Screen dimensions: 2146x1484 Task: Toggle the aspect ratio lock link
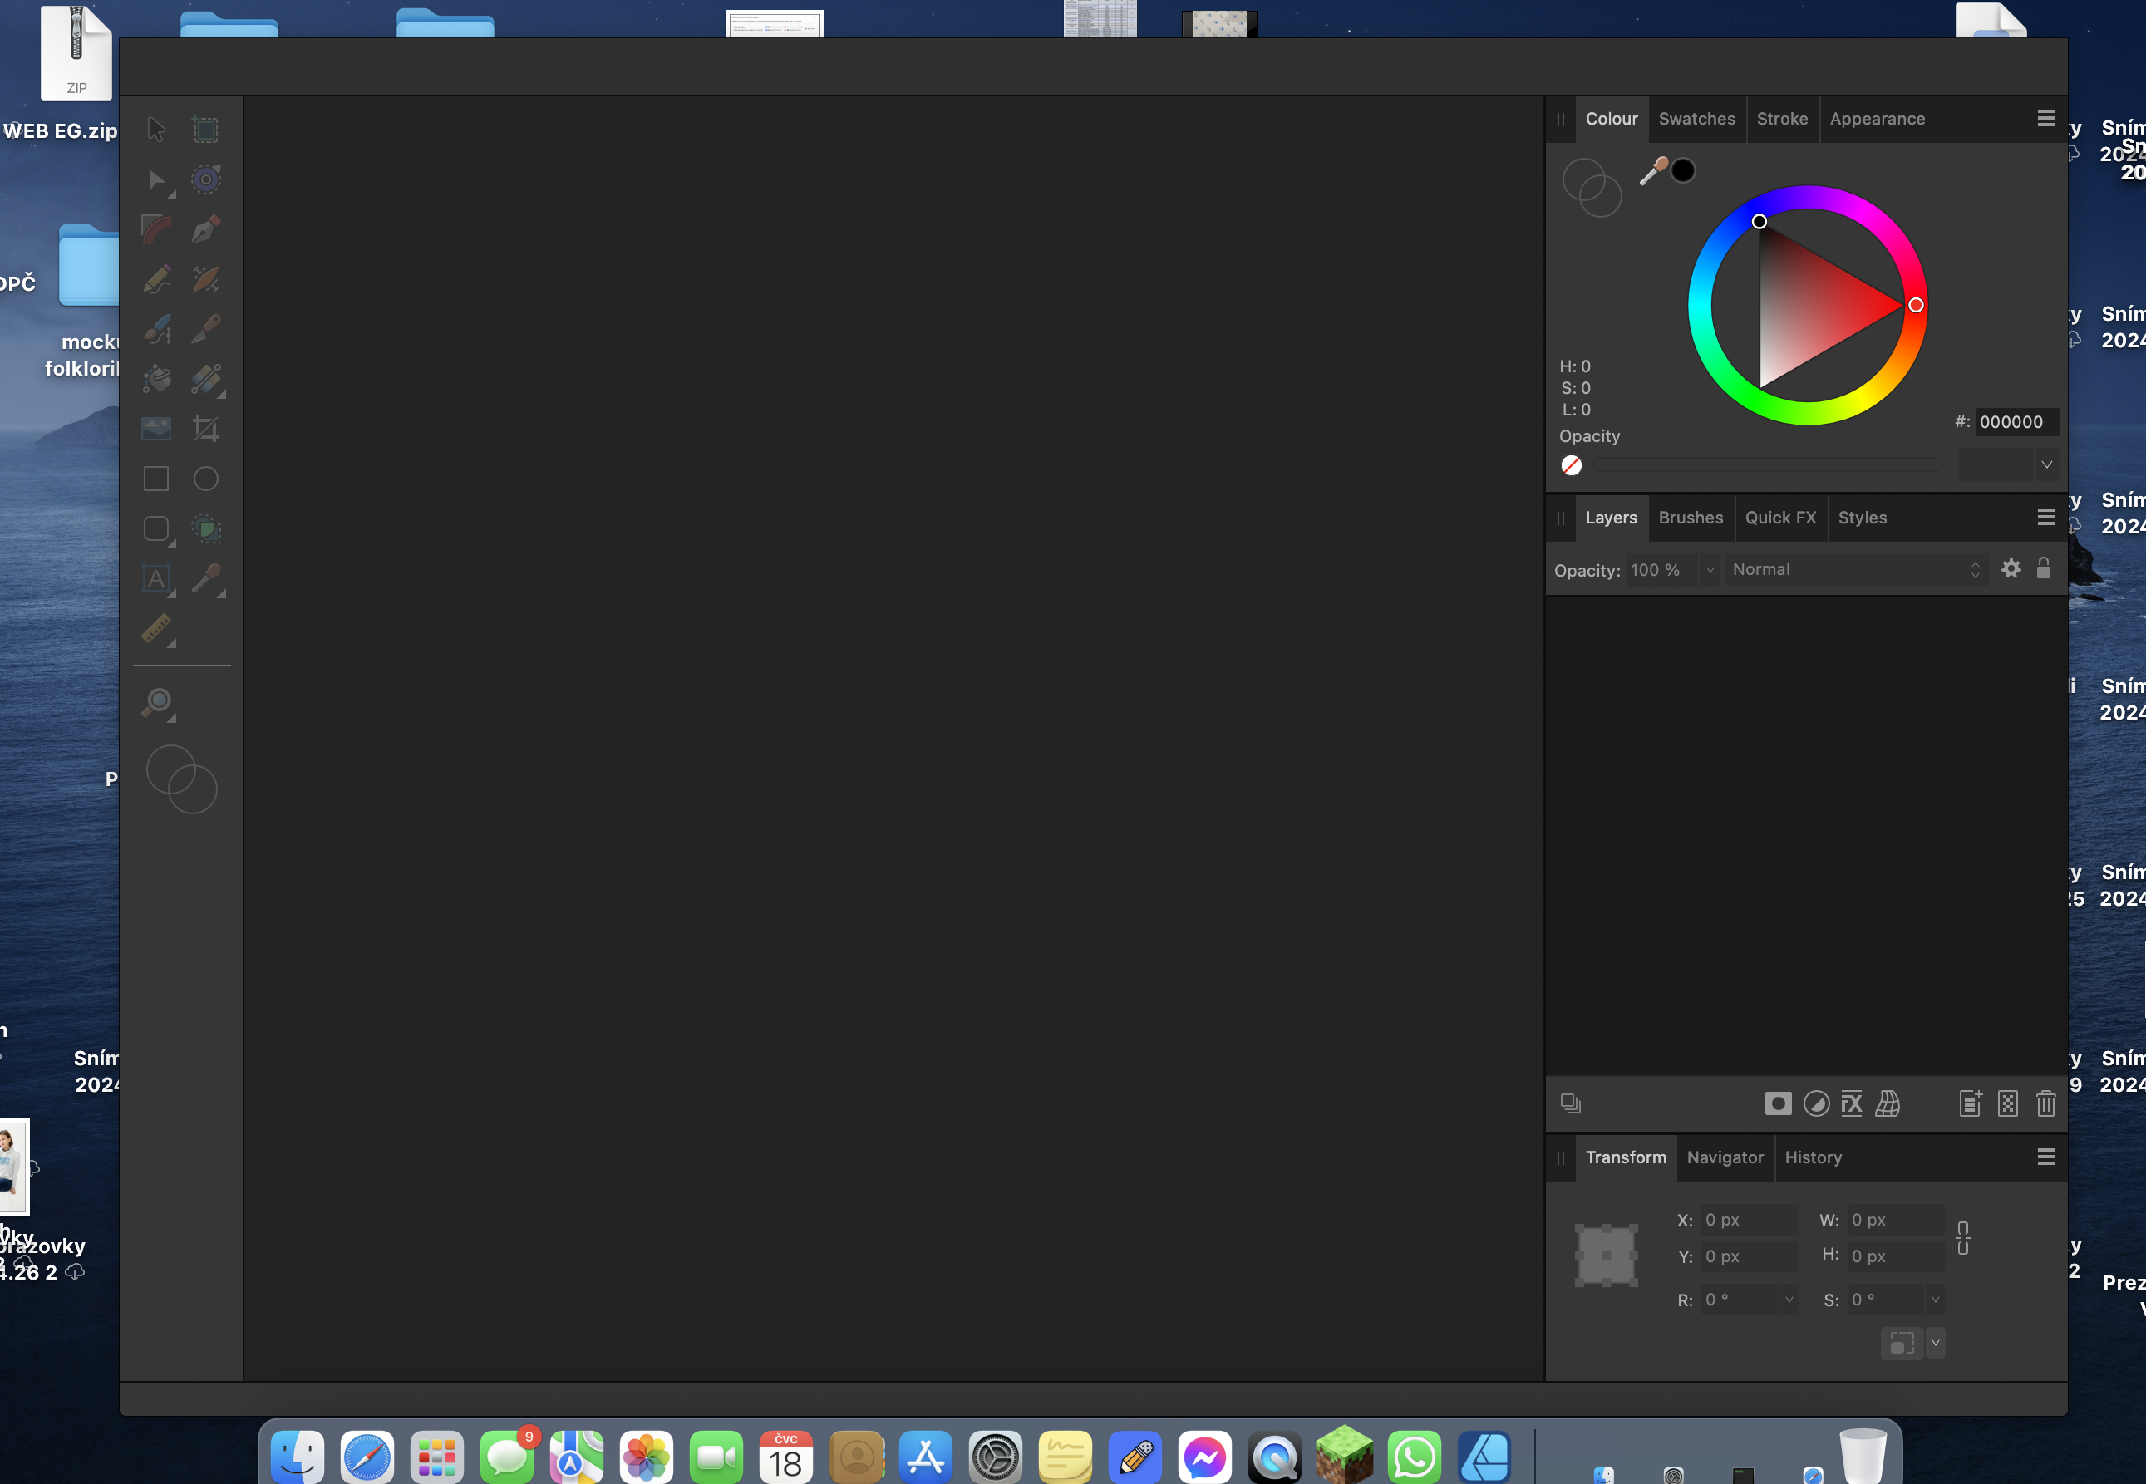pyautogui.click(x=1963, y=1237)
